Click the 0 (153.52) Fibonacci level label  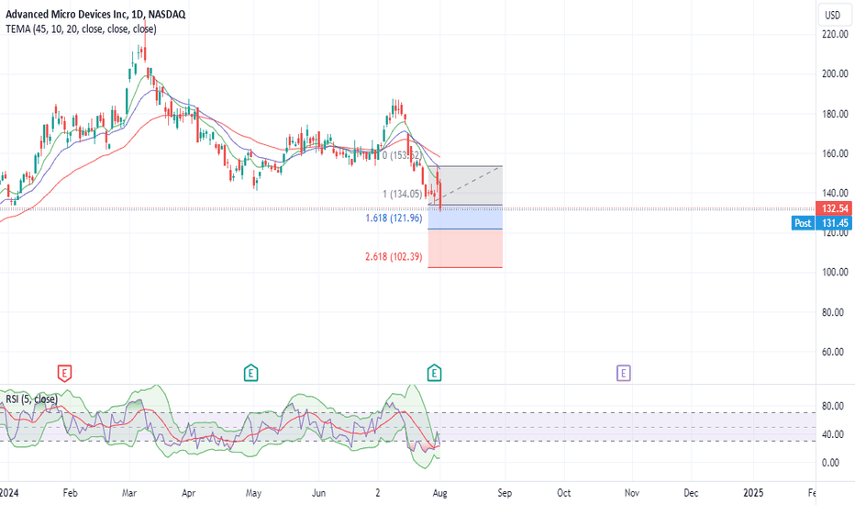coord(402,155)
